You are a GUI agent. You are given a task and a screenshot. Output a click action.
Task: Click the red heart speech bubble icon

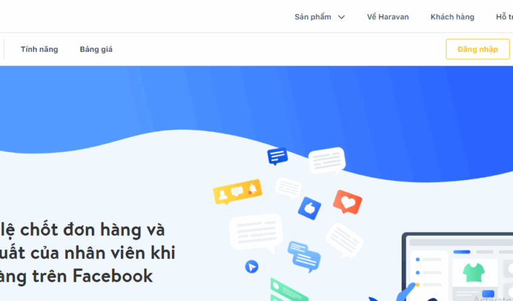[348, 202]
